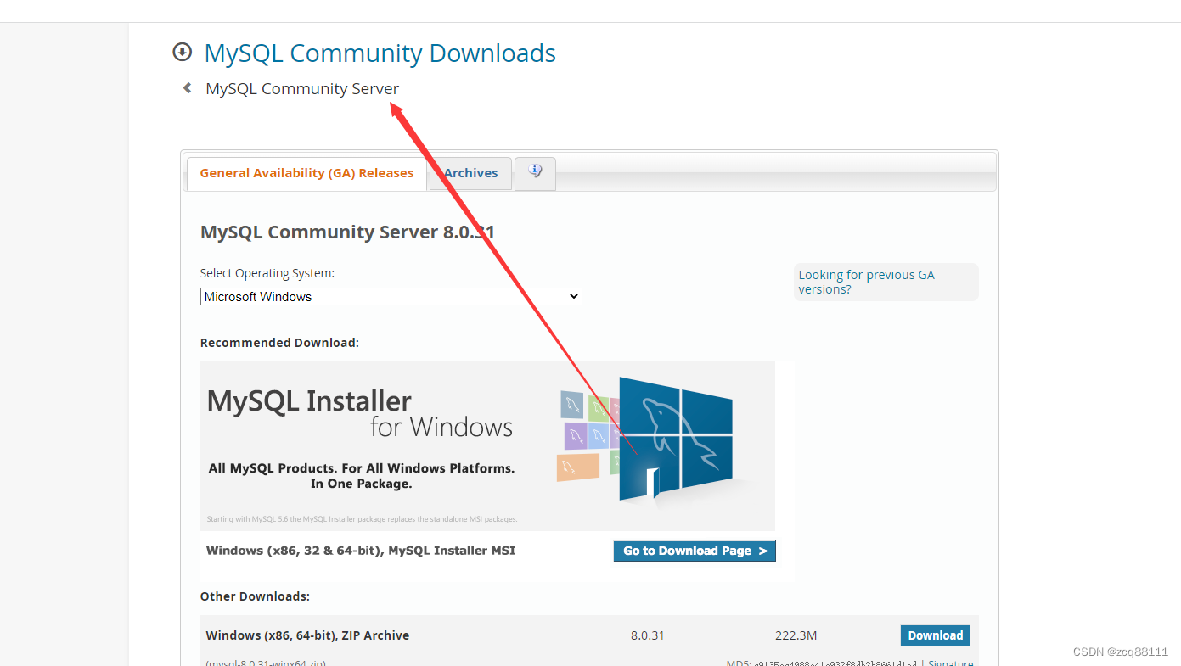The width and height of the screenshot is (1181, 666).
Task: Switch to the Archives tab
Action: 470,172
